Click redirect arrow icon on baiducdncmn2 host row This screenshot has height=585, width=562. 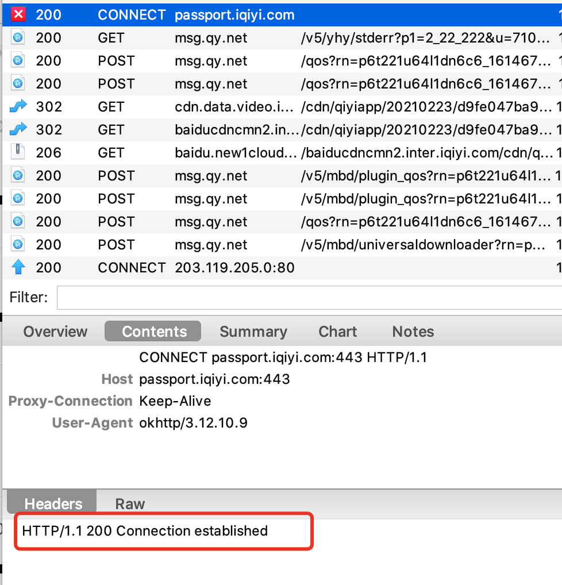18,129
